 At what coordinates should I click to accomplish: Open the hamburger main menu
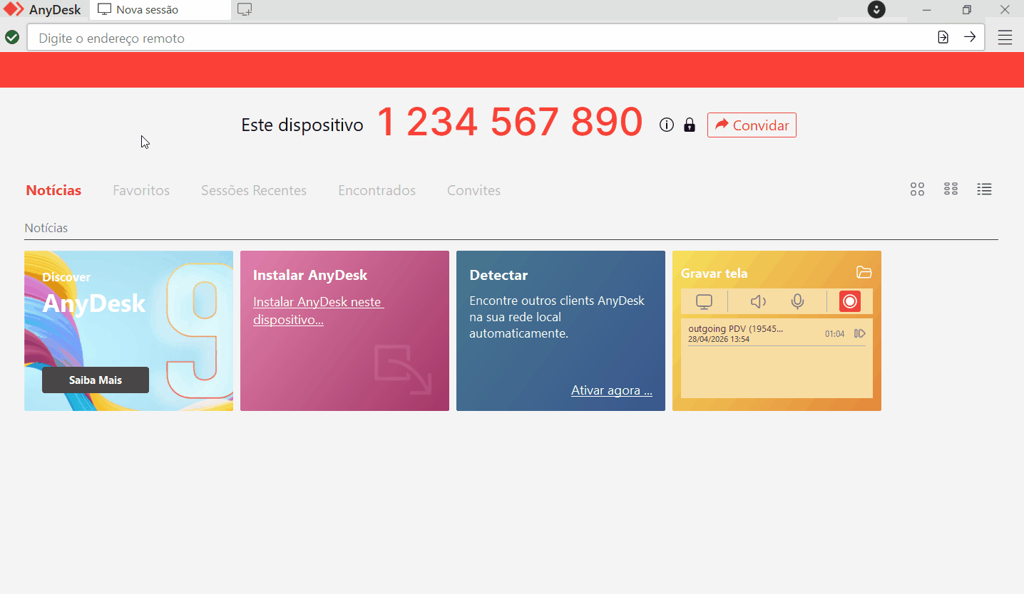point(1005,38)
